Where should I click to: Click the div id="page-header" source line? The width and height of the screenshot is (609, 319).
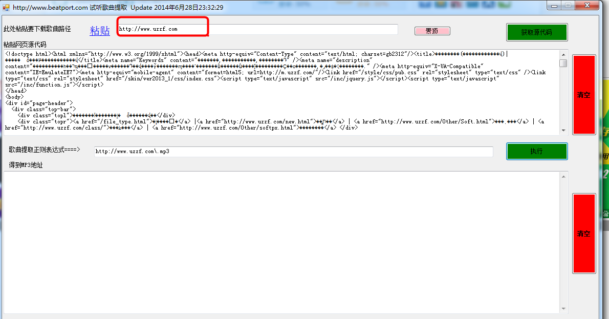39,103
